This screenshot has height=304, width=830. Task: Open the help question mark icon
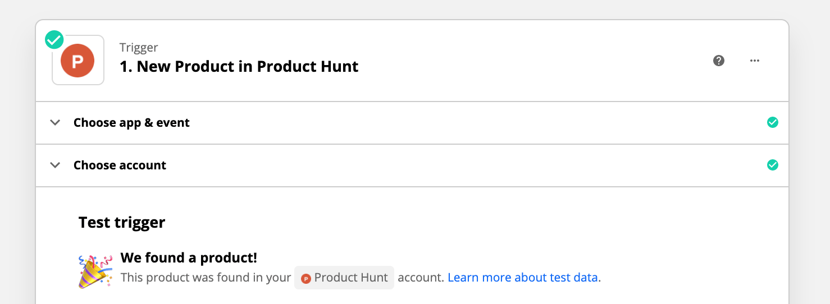click(719, 61)
